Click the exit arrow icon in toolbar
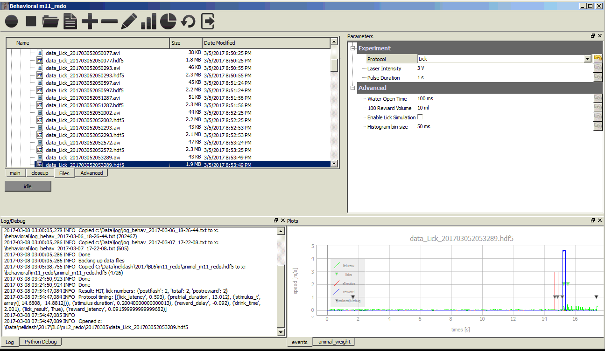 pos(208,21)
